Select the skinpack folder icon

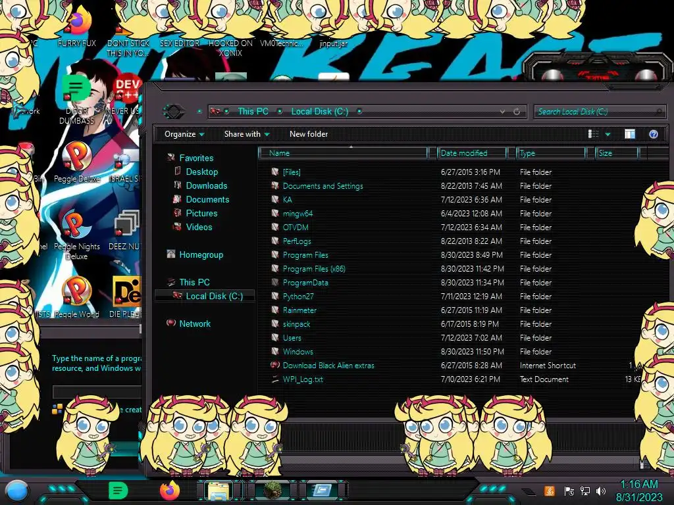pyautogui.click(x=275, y=324)
